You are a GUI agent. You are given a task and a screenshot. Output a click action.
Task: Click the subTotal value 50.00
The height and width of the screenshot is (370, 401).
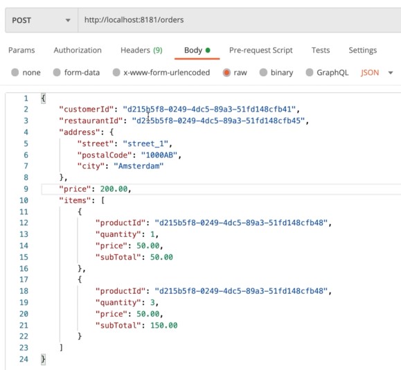161,257
